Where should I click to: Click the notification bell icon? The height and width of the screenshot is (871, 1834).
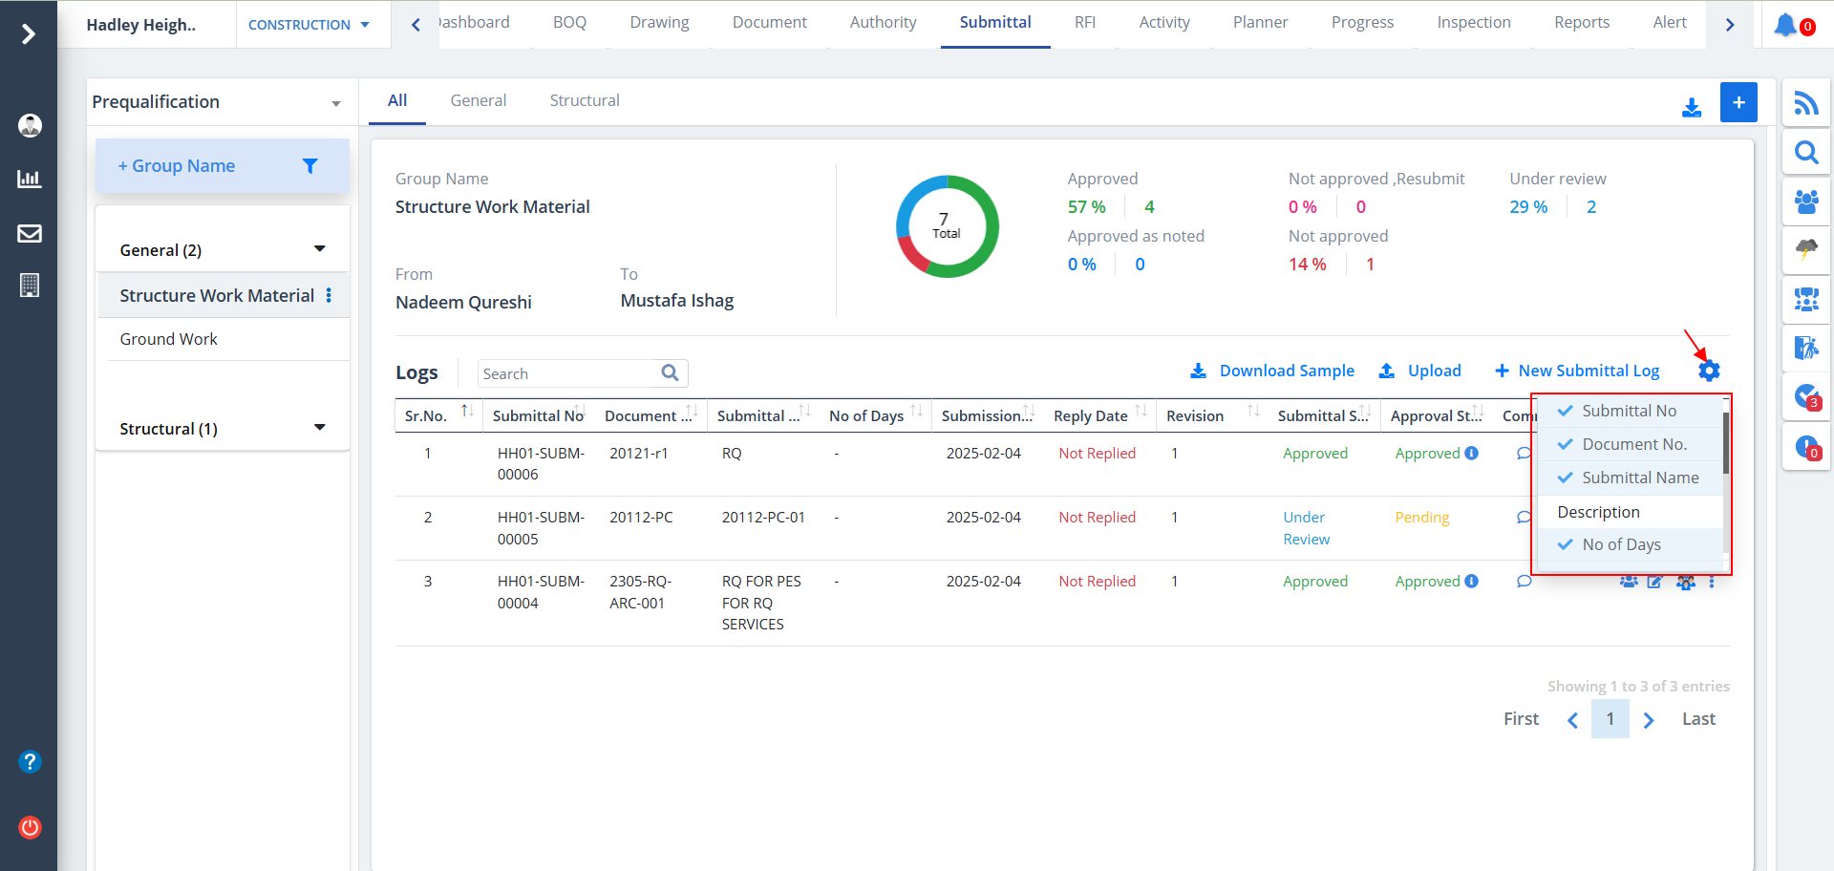tap(1784, 25)
